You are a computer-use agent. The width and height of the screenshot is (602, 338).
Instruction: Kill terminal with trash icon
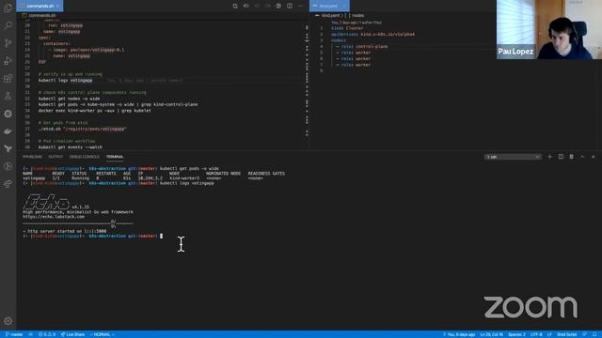571,157
